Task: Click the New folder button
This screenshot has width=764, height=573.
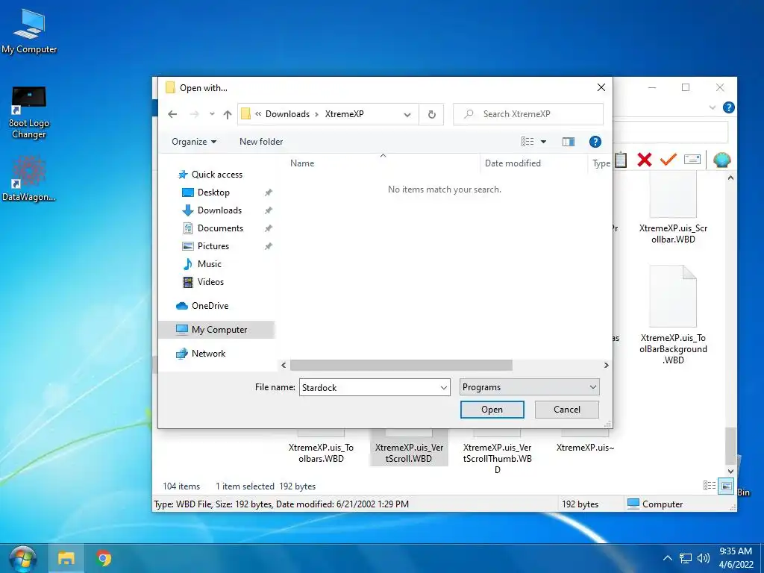Action: coord(260,142)
